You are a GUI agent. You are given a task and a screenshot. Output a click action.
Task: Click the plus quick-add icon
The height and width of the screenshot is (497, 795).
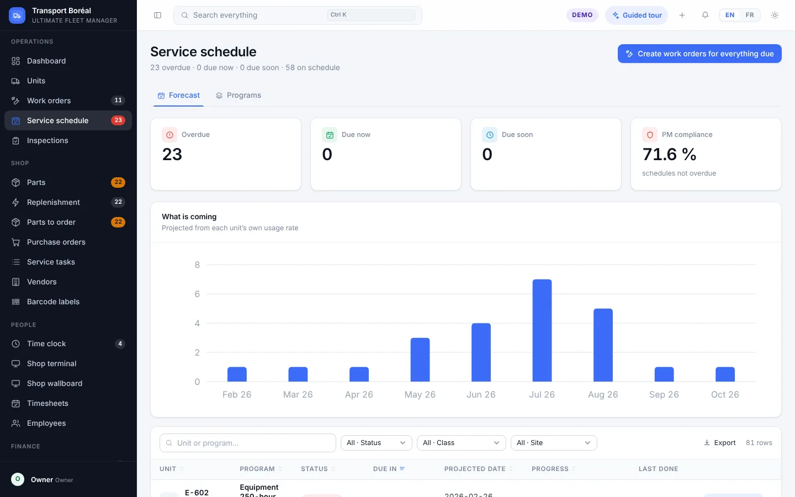682,15
